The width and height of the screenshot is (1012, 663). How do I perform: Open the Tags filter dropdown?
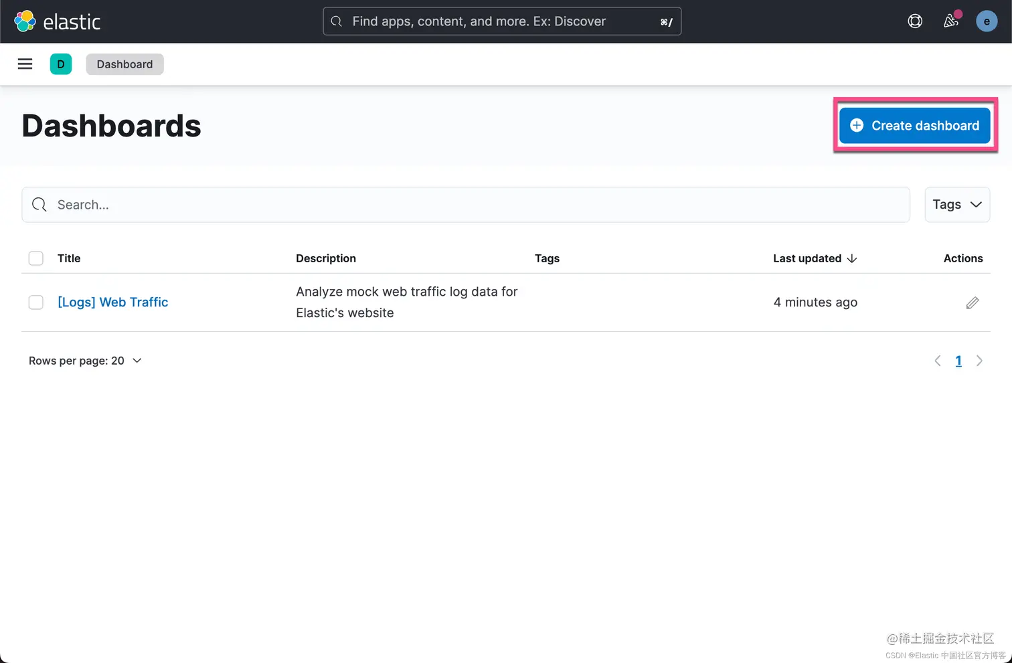pos(957,205)
